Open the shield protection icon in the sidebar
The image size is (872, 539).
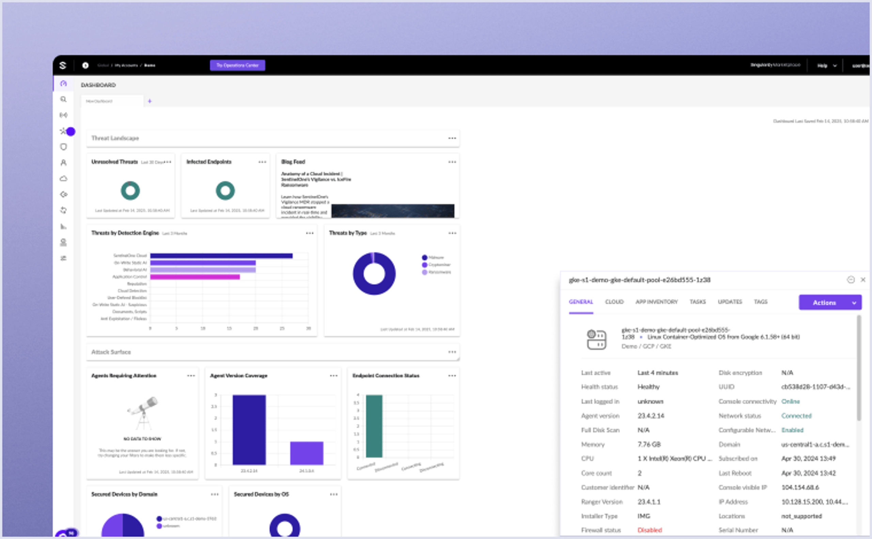coord(63,147)
